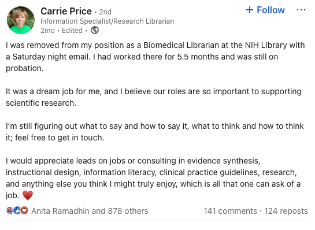This screenshot has height=230, width=315.
Task: Click the paragraph starting "I'm still figuring out"
Action: click(x=155, y=132)
